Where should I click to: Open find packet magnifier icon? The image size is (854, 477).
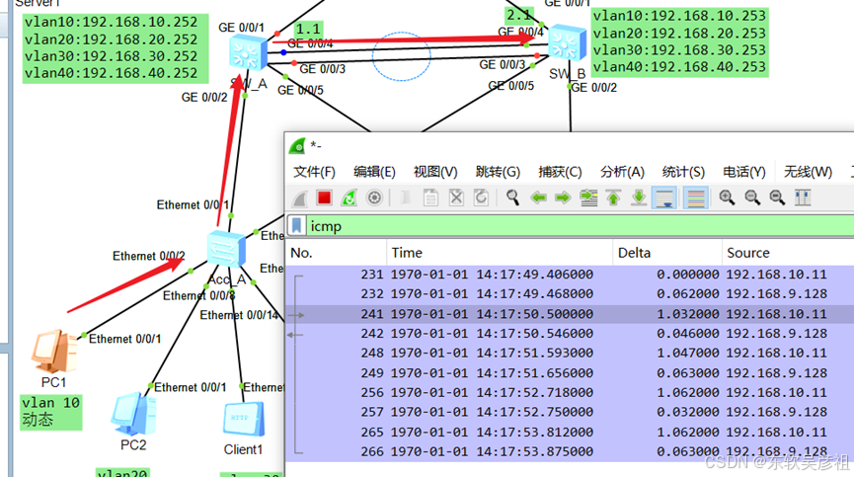point(512,198)
